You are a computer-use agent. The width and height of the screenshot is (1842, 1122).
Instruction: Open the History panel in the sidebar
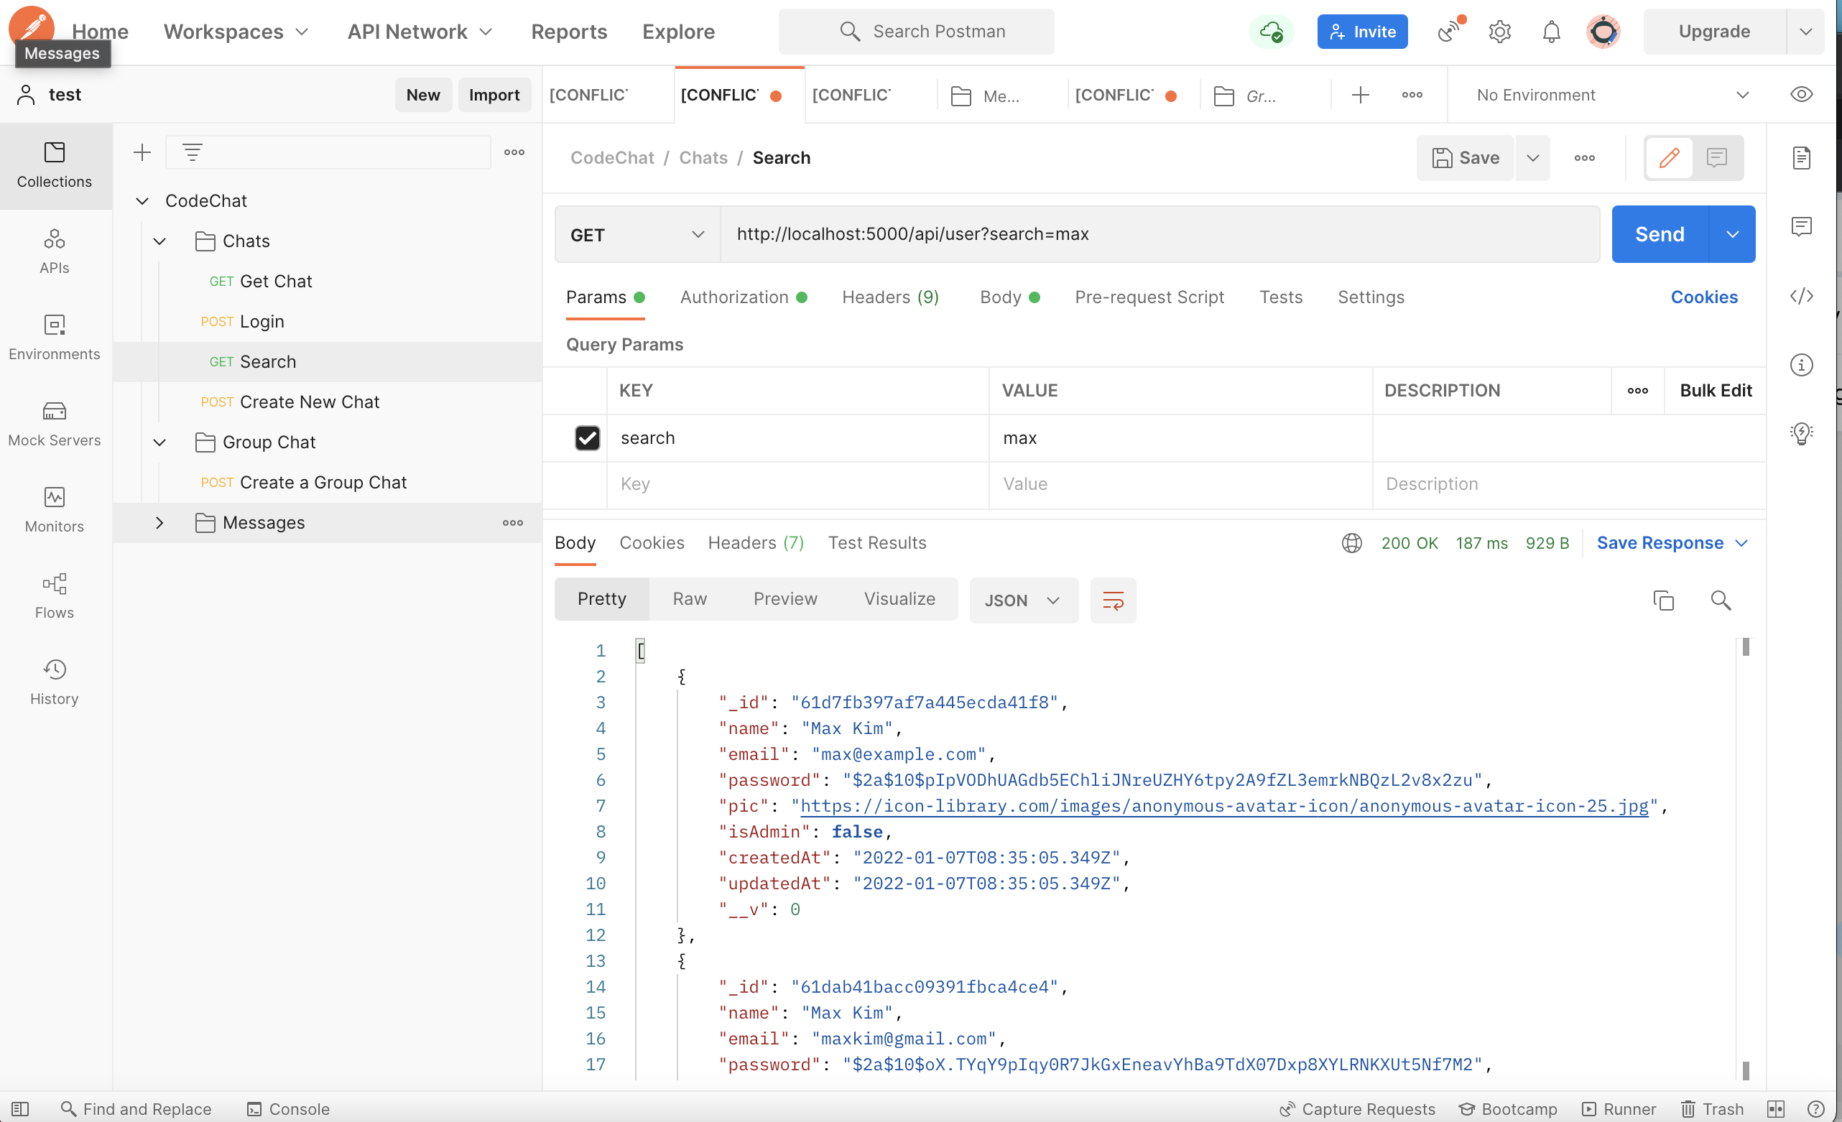coord(54,680)
